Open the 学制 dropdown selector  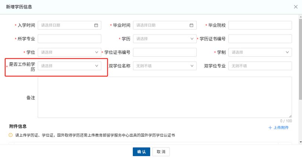(260, 52)
